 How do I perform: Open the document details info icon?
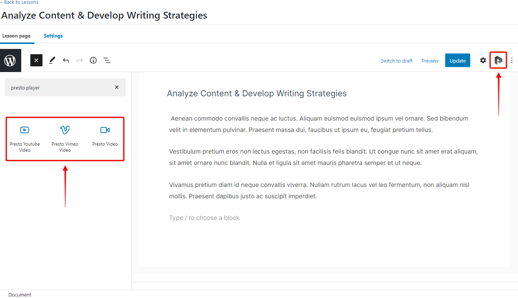click(x=93, y=60)
